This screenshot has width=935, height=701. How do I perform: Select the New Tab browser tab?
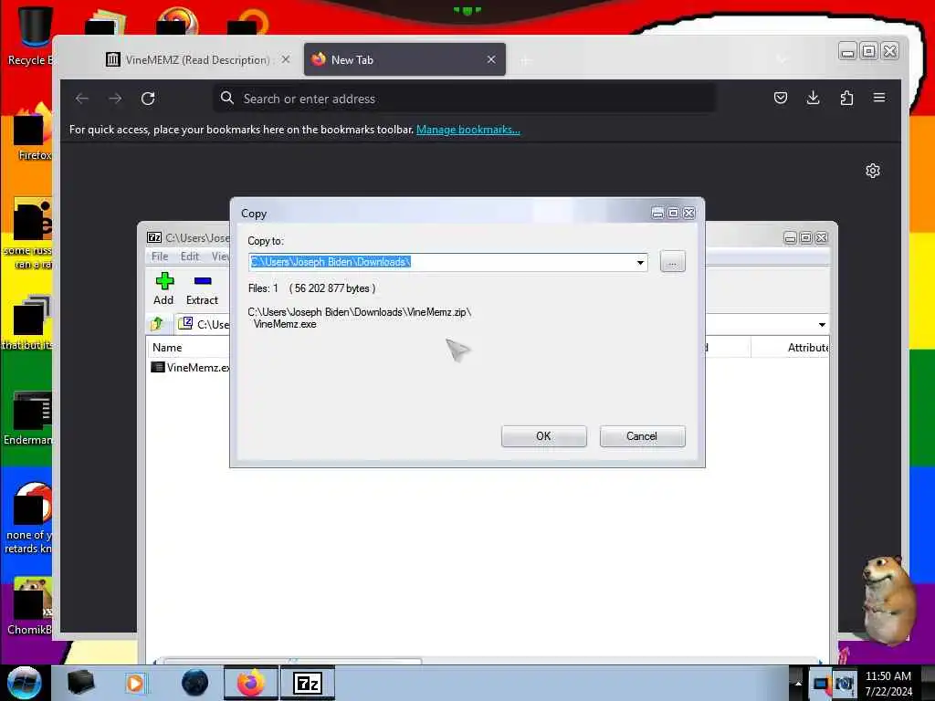pos(404,59)
